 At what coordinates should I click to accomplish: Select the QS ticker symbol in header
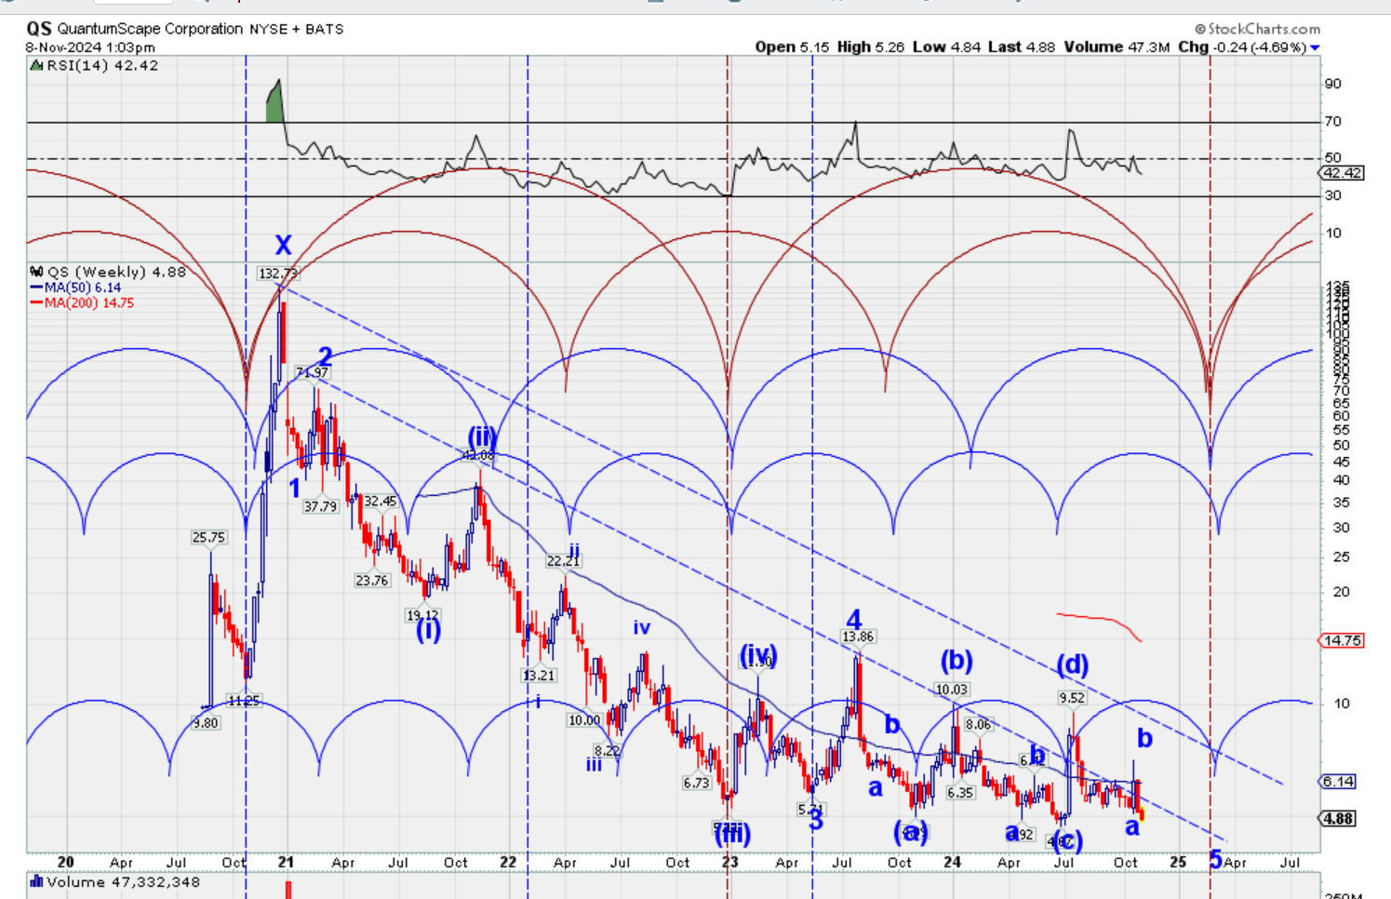click(39, 29)
